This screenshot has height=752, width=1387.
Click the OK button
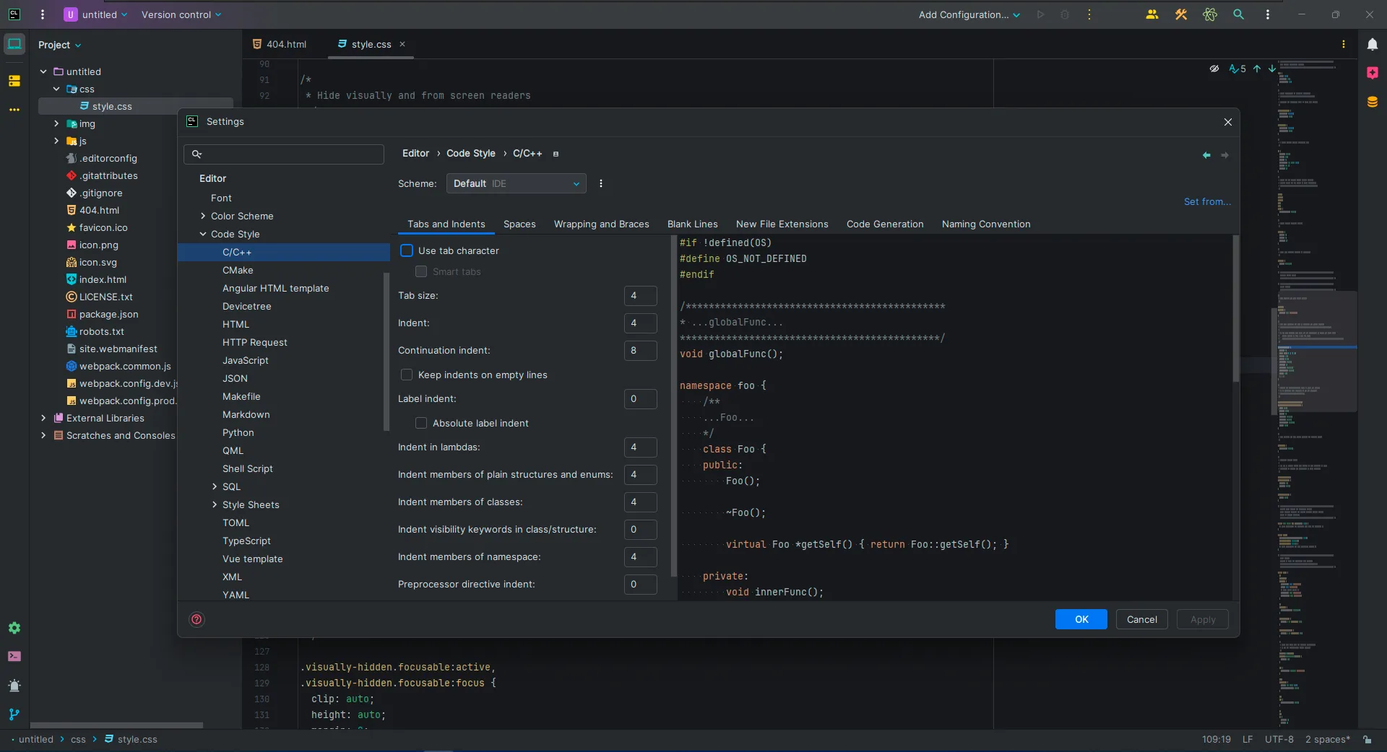coord(1081,619)
